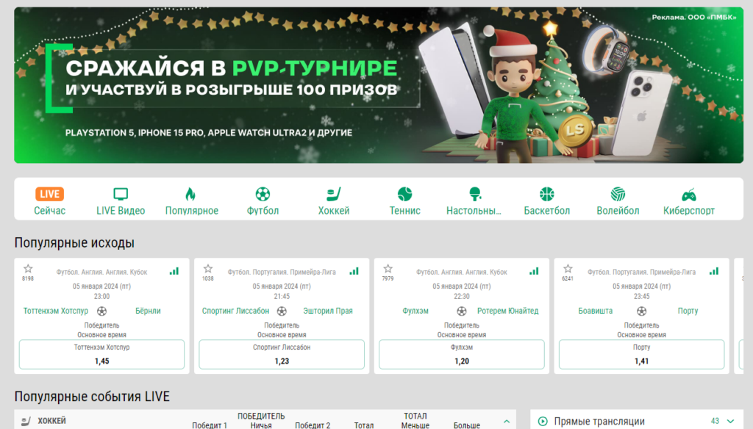The width and height of the screenshot is (753, 429).
Task: Open Эшторил Прая team link
Action: (328, 311)
